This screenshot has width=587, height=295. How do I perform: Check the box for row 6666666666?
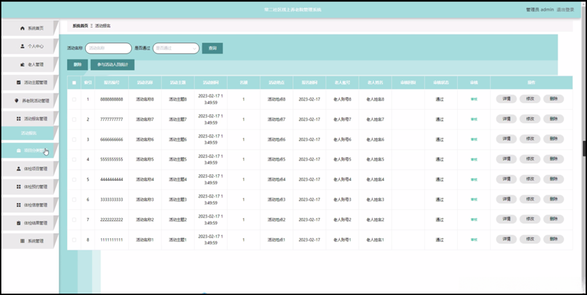pos(74,140)
